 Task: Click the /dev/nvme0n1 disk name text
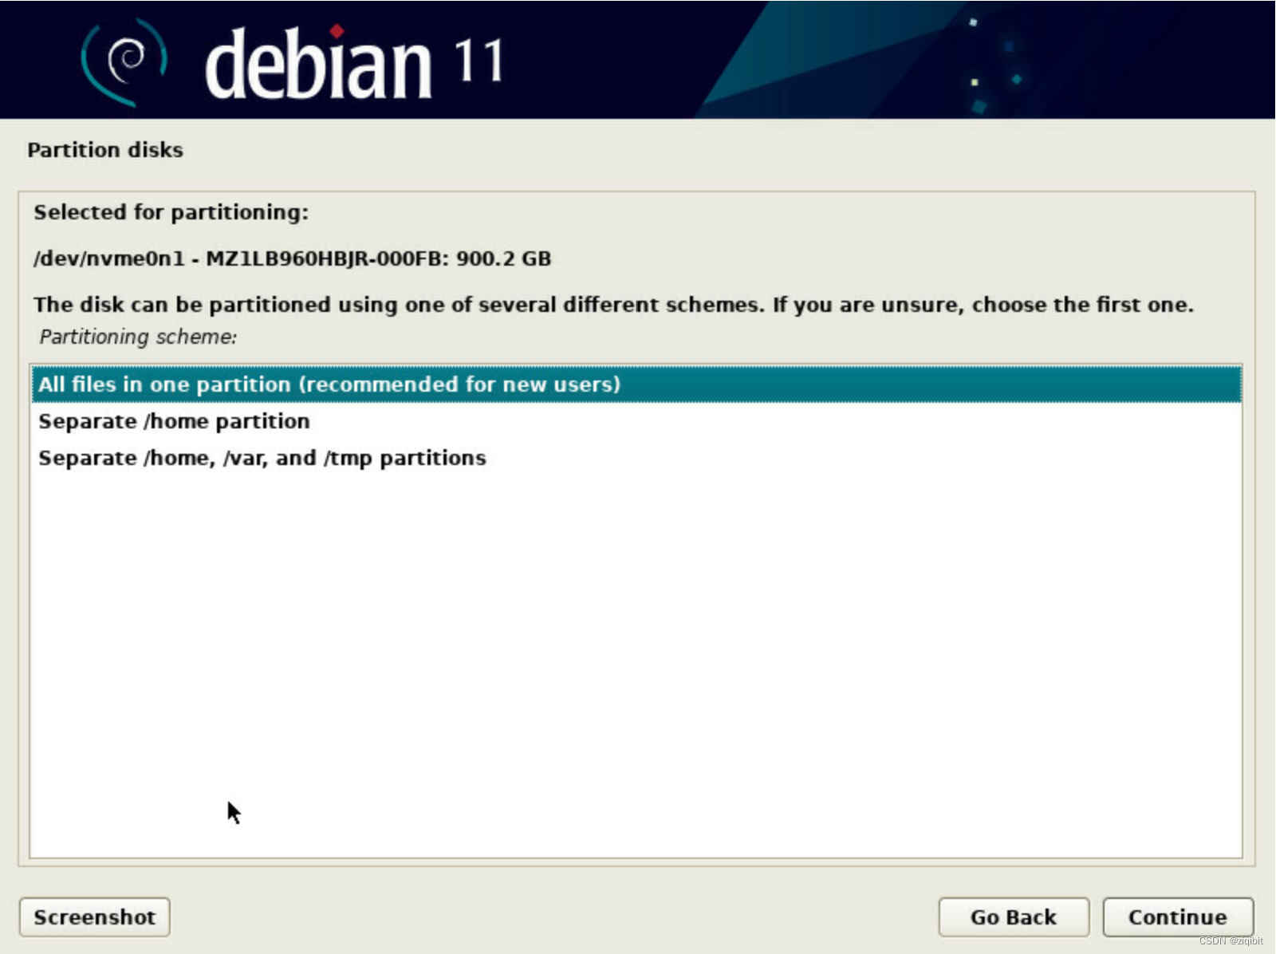292,258
